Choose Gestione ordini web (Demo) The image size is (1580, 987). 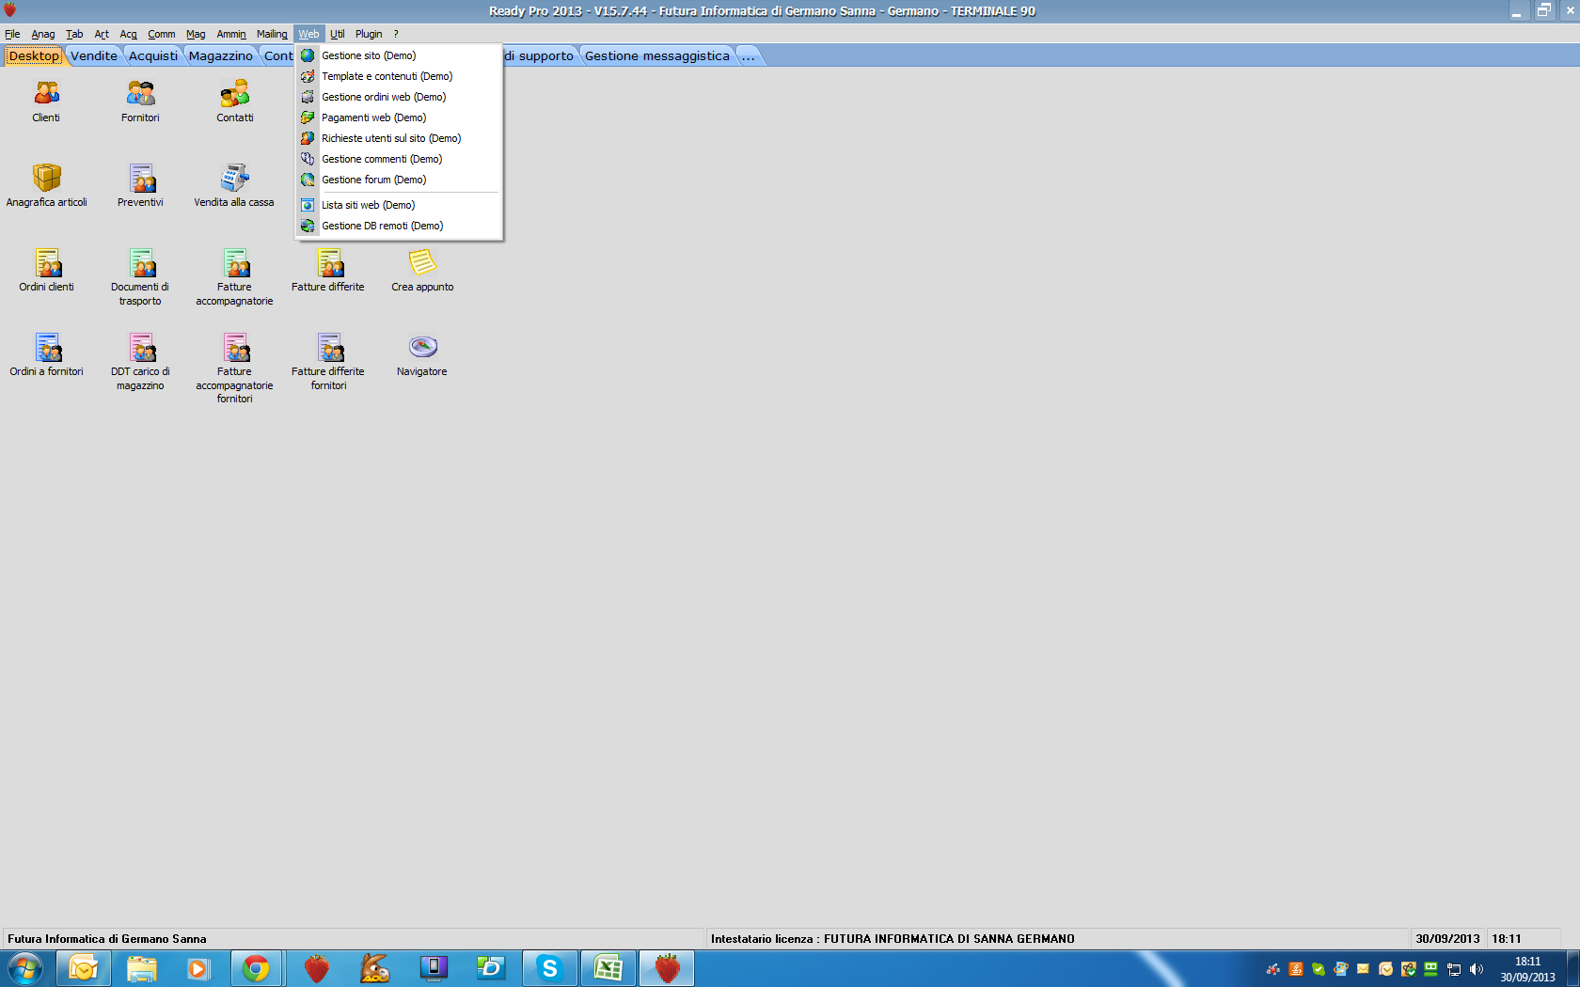coord(399,97)
